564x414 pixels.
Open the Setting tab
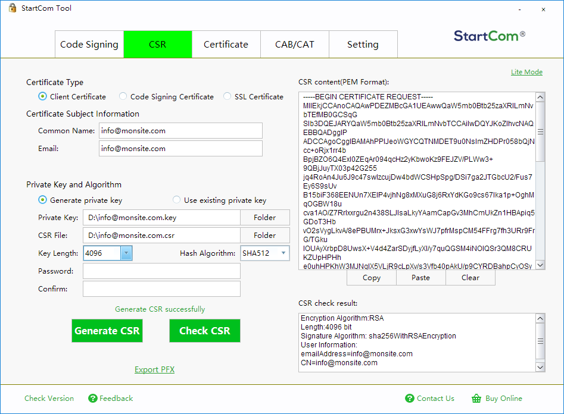(x=363, y=44)
